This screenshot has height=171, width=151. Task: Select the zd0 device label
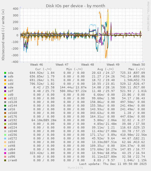pos(11,95)
